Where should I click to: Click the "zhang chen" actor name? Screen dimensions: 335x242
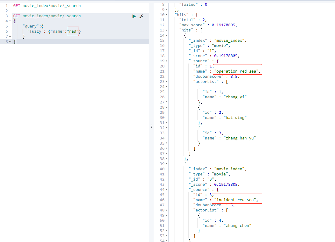(x=237, y=226)
